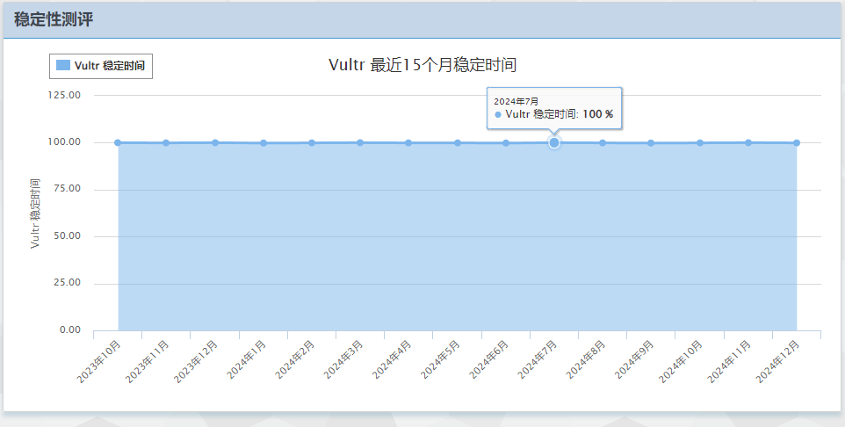Select the 2024年1月 data point
This screenshot has height=427, width=845.
[264, 143]
